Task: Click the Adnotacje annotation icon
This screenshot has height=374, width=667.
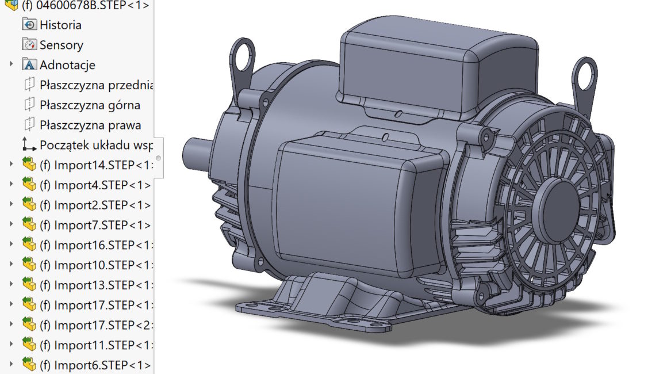Action: click(29, 64)
